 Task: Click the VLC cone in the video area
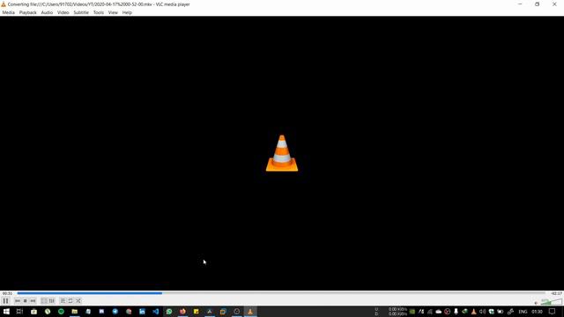point(282,153)
